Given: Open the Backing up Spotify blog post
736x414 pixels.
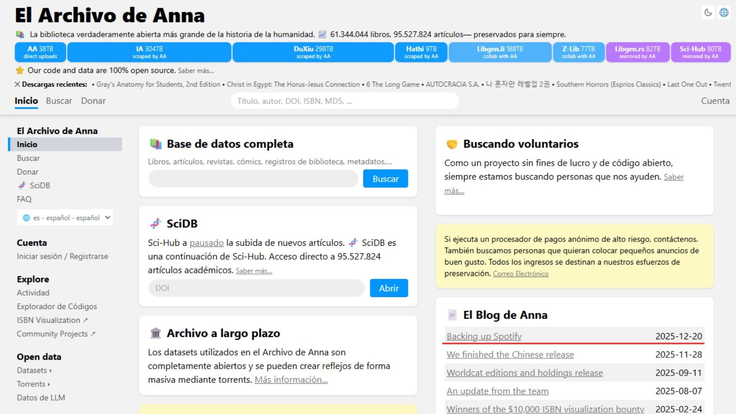Looking at the screenshot, I should pos(484,336).
